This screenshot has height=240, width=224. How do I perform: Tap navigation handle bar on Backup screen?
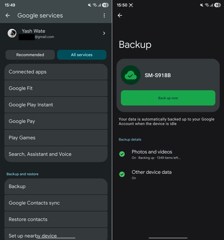click(168, 238)
